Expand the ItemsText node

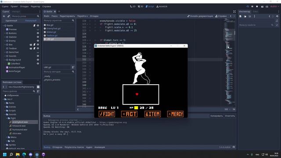tap(5, 52)
